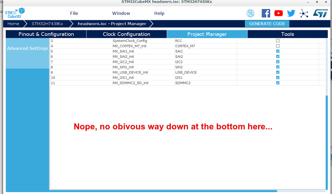Screen dimensions: 332x194
Task: Click the GENERATE CODE button
Action: pyautogui.click(x=267, y=24)
